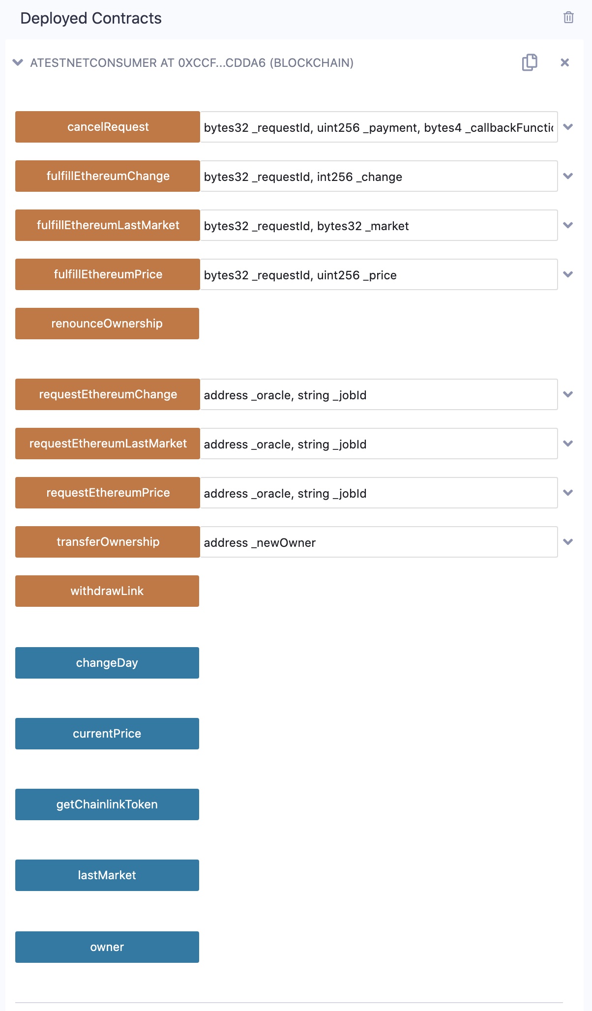Screen dimensions: 592x1011
Task: Call the currentPrice getter
Action: pyautogui.click(x=107, y=734)
